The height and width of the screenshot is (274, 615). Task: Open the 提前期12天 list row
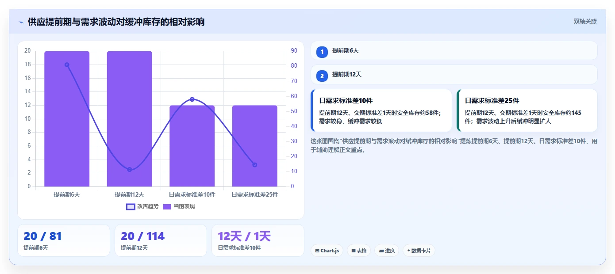(x=454, y=74)
